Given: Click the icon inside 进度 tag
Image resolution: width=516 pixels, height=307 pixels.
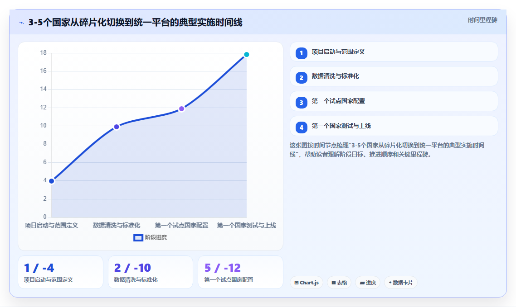Looking at the screenshot, I should 362,283.
